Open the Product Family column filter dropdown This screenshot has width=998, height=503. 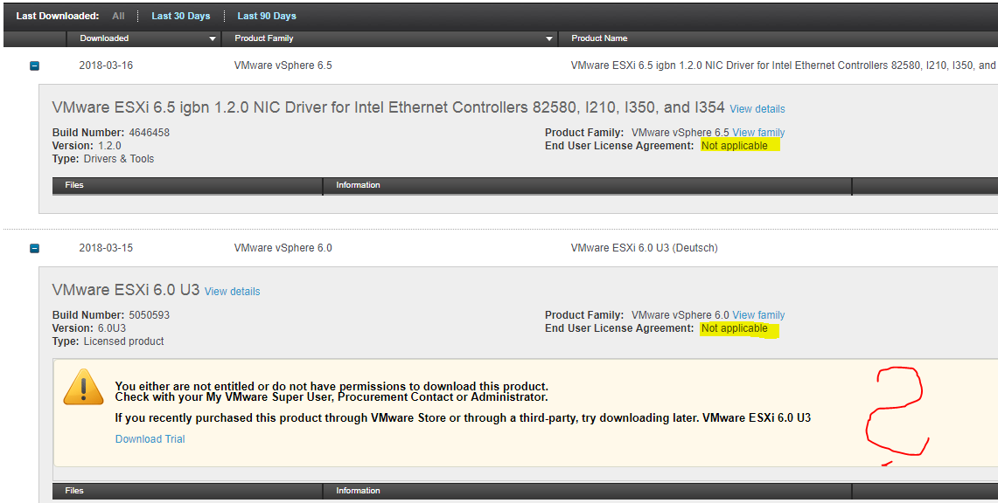[x=549, y=38]
